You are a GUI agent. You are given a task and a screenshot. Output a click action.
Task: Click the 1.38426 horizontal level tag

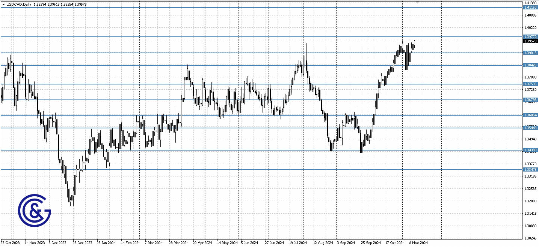click(530, 65)
